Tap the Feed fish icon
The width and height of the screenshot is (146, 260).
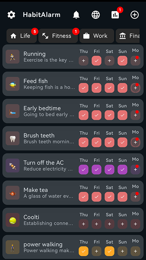[x=13, y=84]
